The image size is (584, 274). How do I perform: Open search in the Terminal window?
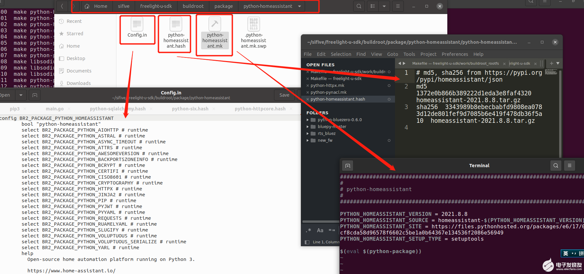tap(556, 166)
